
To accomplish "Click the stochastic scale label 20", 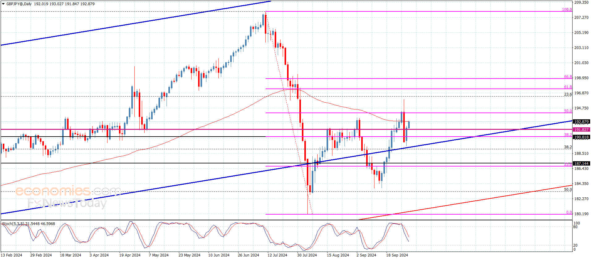I will (x=575, y=245).
